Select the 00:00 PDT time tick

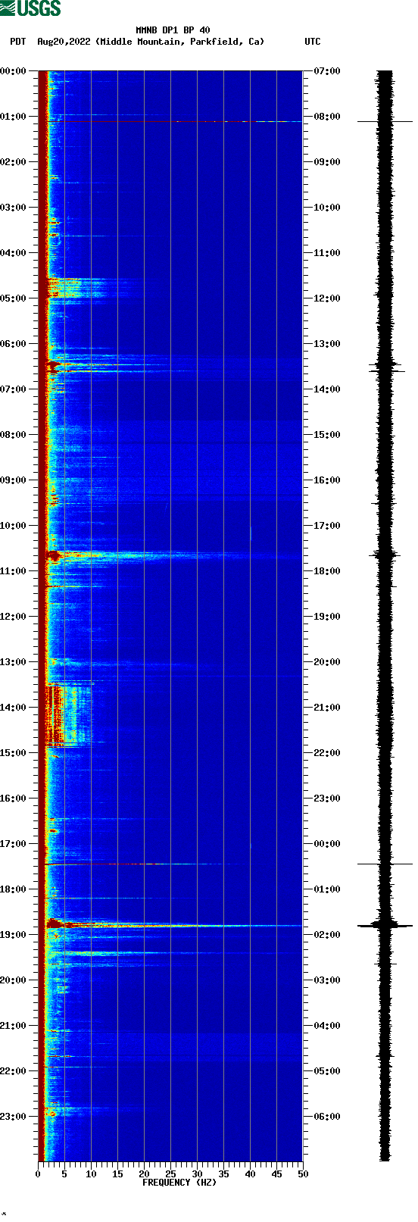tap(13, 71)
